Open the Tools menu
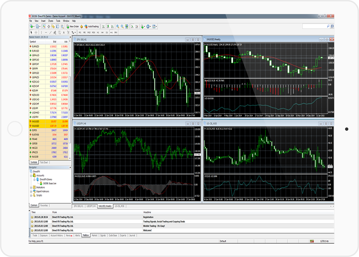 (58, 21)
